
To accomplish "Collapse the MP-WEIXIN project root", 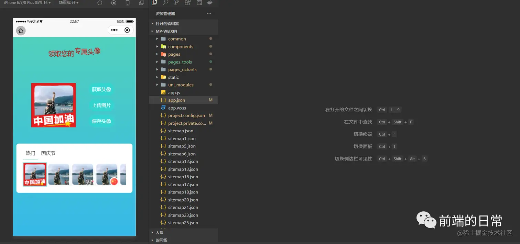I will [184, 31].
